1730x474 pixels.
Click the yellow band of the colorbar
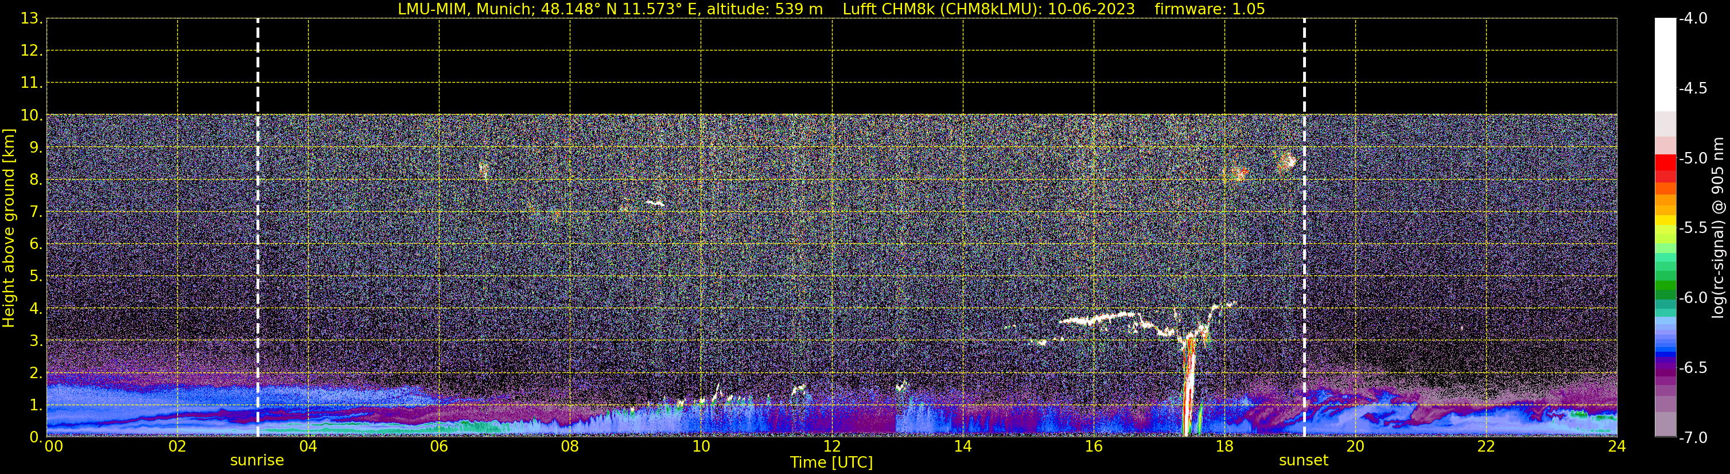click(x=1666, y=221)
